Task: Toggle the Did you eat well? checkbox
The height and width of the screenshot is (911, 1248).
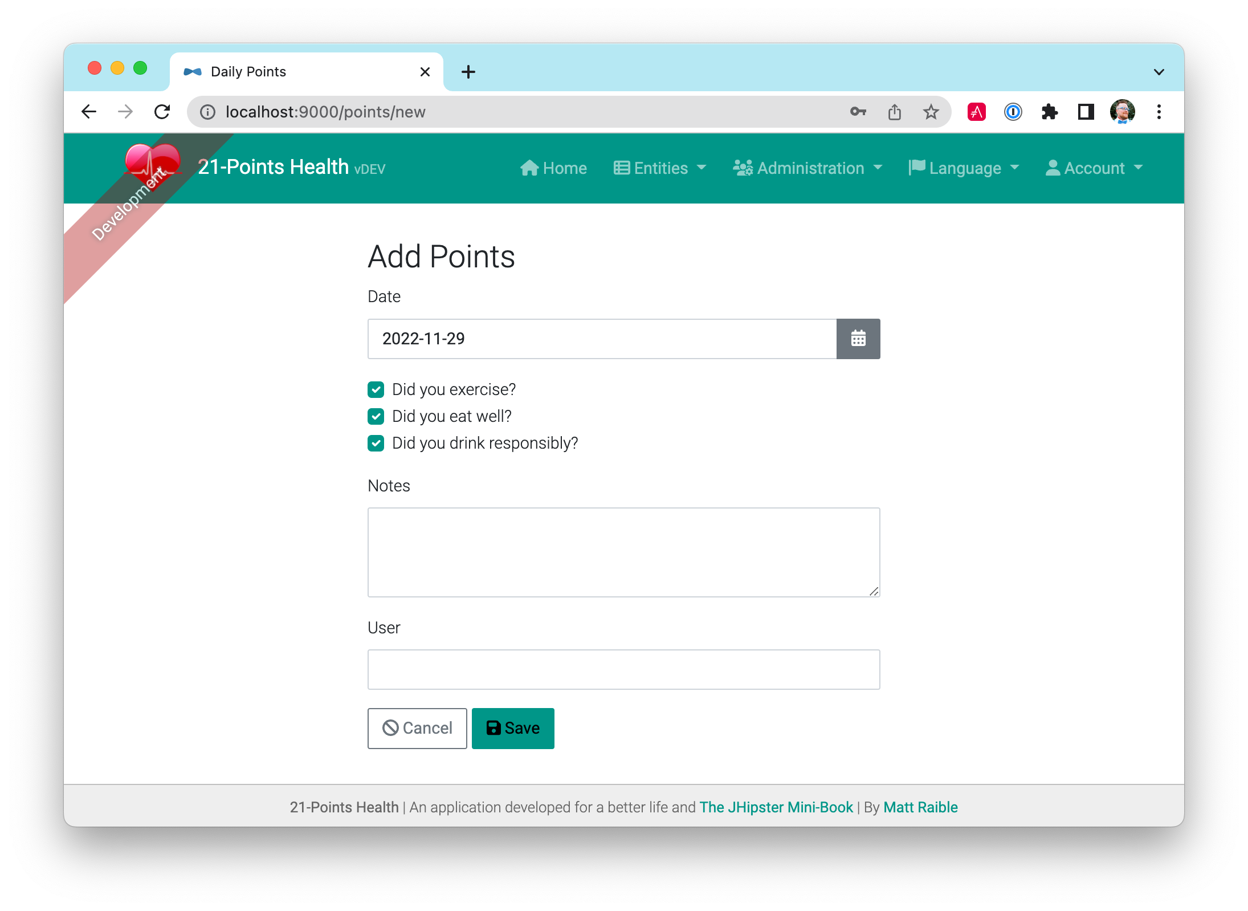Action: [x=376, y=416]
